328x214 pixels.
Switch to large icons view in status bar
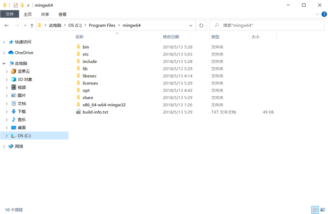323,209
